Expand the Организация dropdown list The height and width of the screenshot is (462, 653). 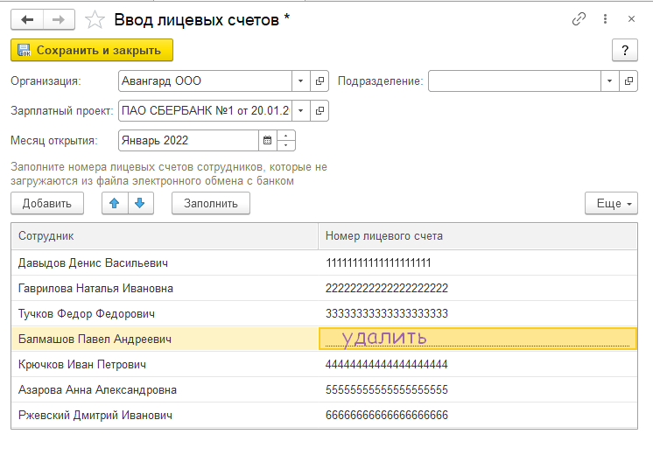click(301, 81)
